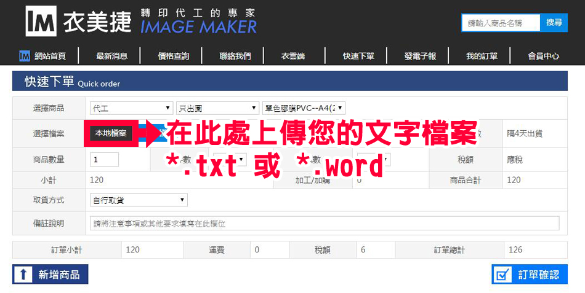Screen dimensions: 585x293
Task: Go to 價格查詢 in navigation bar
Action: coord(174,56)
